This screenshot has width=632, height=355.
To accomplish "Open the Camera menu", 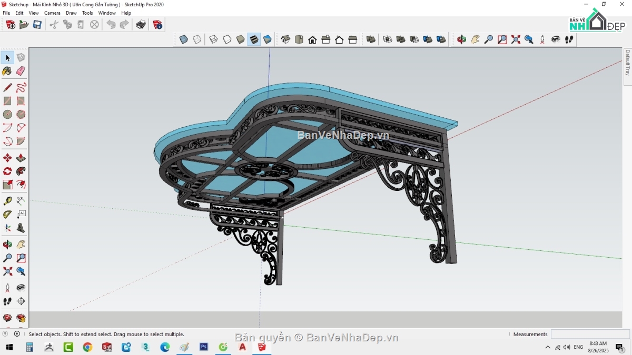I will click(x=52, y=13).
